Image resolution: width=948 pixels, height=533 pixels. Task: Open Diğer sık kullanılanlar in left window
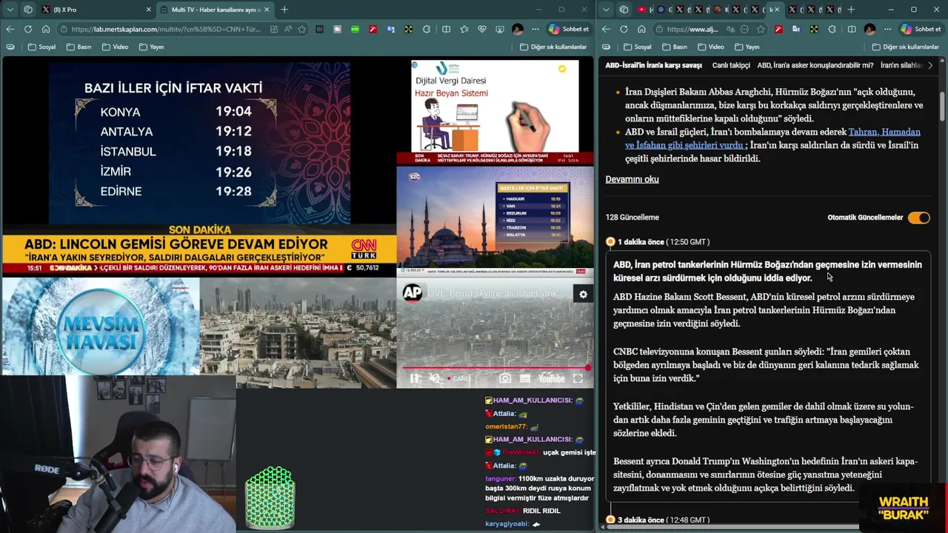[553, 47]
